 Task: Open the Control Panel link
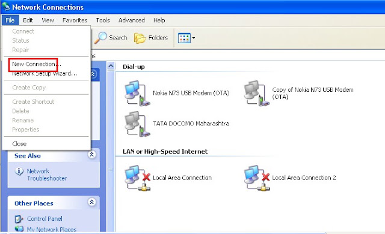coord(45,218)
